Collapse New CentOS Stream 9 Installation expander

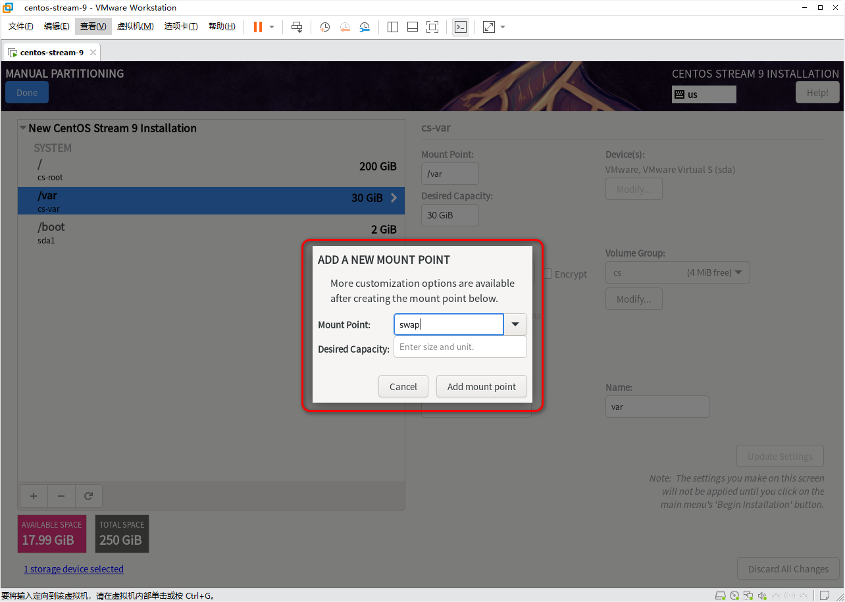[23, 128]
